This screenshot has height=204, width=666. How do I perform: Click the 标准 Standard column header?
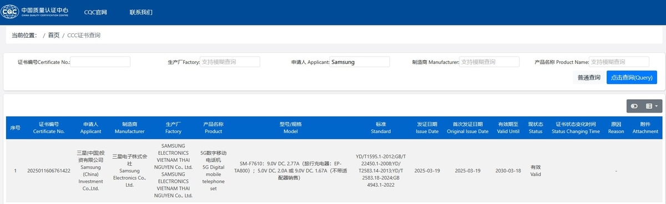click(x=381, y=128)
